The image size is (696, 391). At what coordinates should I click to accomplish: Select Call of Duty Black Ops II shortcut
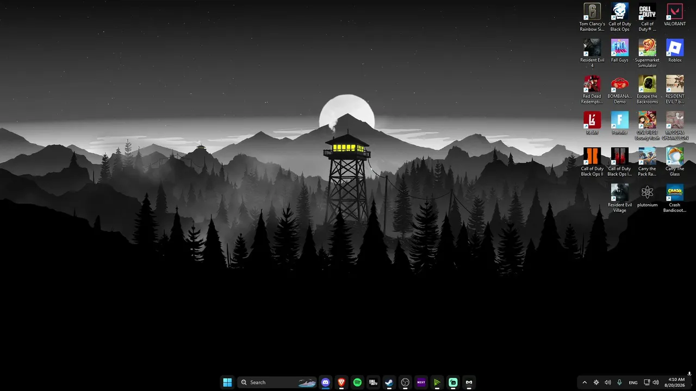[592, 162]
